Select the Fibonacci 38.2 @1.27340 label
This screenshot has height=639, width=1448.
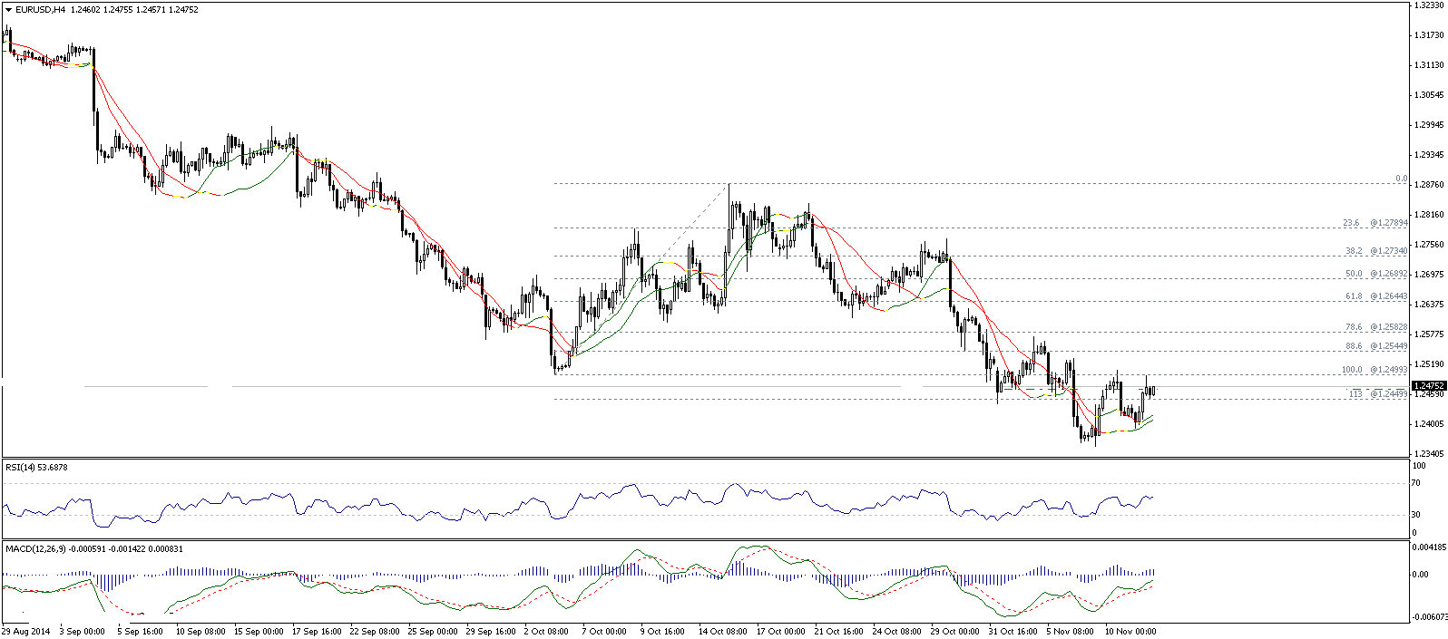[x=1375, y=251]
